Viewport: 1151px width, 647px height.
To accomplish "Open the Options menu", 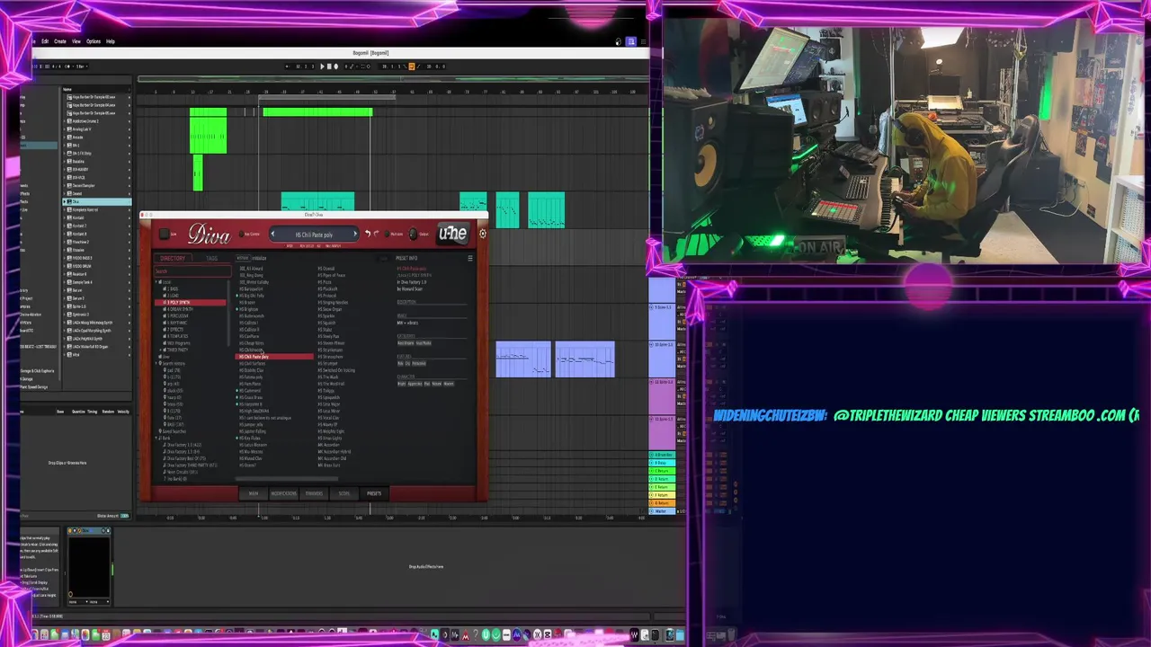I will tap(94, 41).
